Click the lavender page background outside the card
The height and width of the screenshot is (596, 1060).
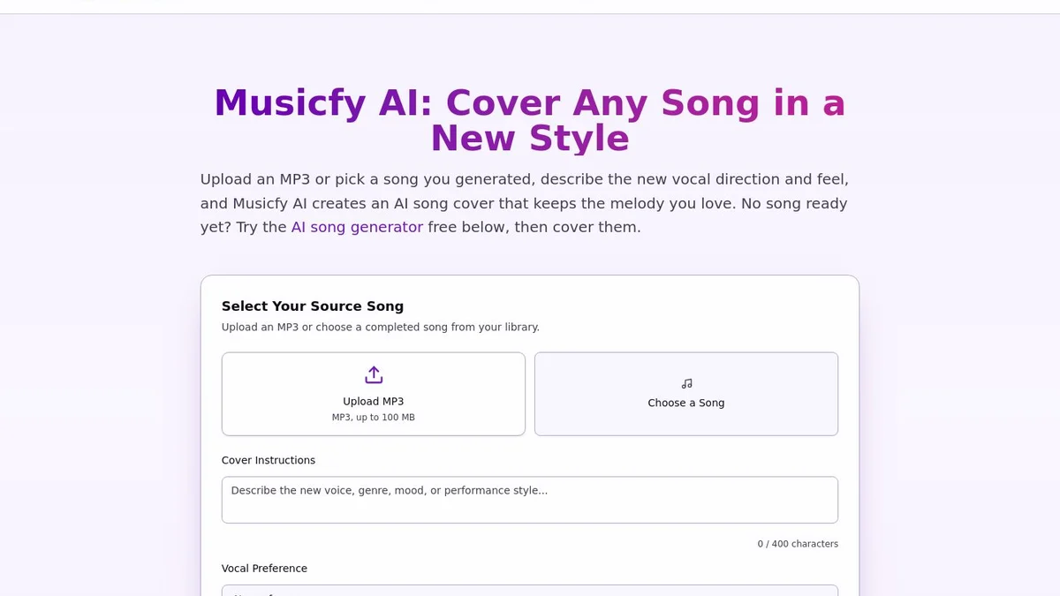click(x=88, y=353)
